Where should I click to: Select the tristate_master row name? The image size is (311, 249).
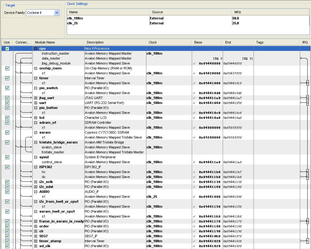[x=53, y=152]
